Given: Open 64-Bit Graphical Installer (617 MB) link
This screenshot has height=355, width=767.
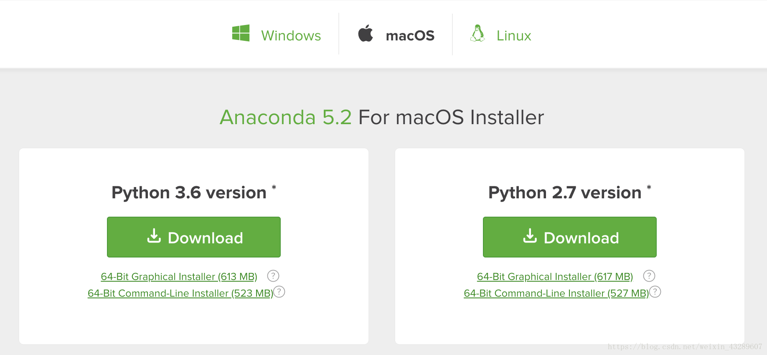Looking at the screenshot, I should click(x=555, y=277).
